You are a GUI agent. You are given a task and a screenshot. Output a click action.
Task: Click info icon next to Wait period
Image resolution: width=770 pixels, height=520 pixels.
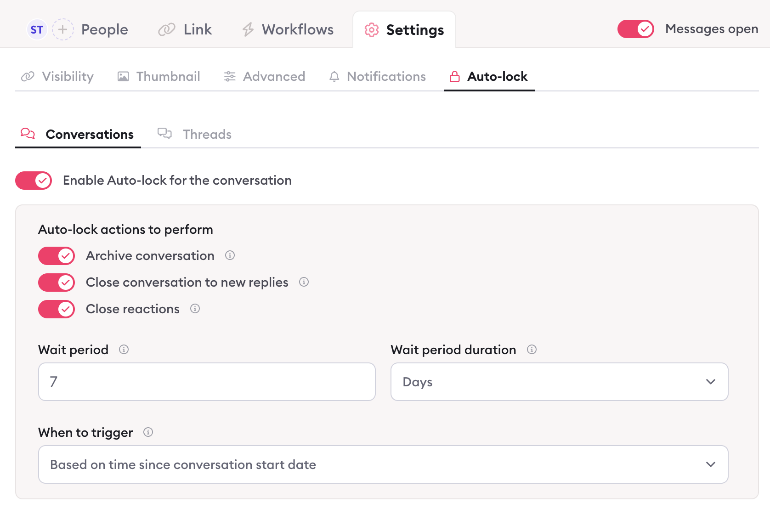[124, 350]
